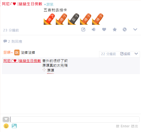Mute this plurk with speaker icon

coord(94,29)
